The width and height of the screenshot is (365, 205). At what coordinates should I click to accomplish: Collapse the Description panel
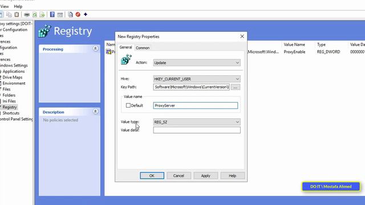[95, 112]
